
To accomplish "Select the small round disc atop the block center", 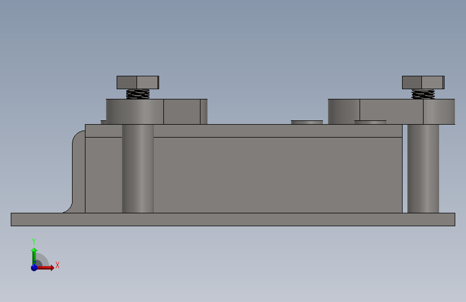I will [x=307, y=122].
